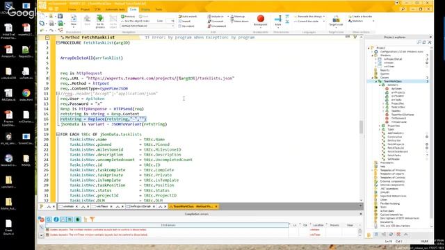Select FetchTaskList method in Project explorer
This screenshot has width=445, height=250.
pyautogui.click(x=396, y=148)
